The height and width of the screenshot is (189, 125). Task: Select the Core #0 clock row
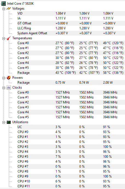click(71, 92)
